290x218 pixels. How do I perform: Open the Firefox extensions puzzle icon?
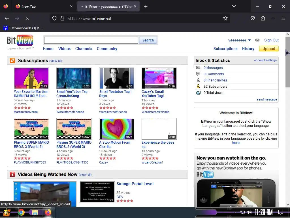pos(263,18)
